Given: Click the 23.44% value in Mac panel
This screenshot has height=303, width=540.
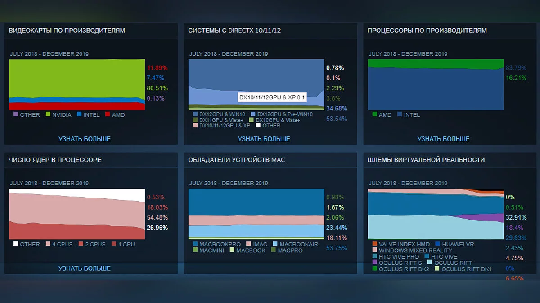Looking at the screenshot, I should 337,228.
